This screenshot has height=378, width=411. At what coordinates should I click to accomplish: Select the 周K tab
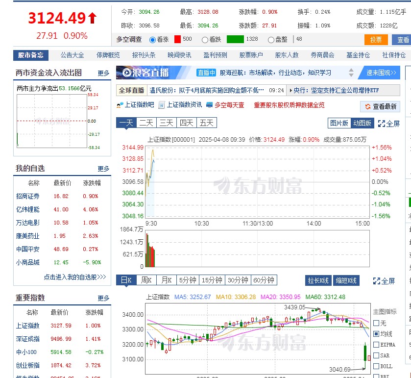[146, 280]
